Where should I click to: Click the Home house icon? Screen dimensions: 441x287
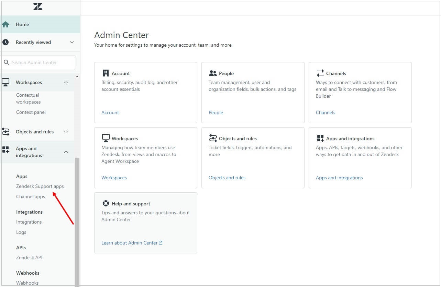click(5, 24)
